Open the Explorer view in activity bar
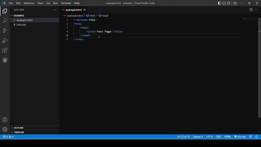The image size is (261, 147). [5, 11]
